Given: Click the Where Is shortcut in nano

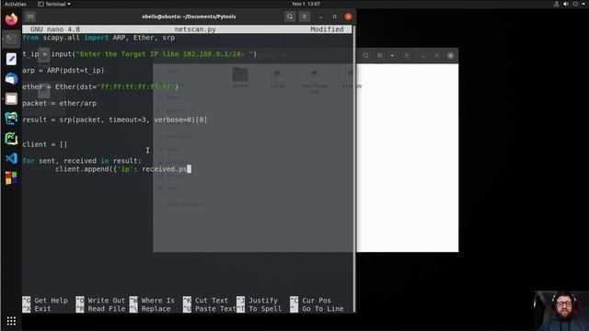Looking at the screenshot, I should click(152, 301).
